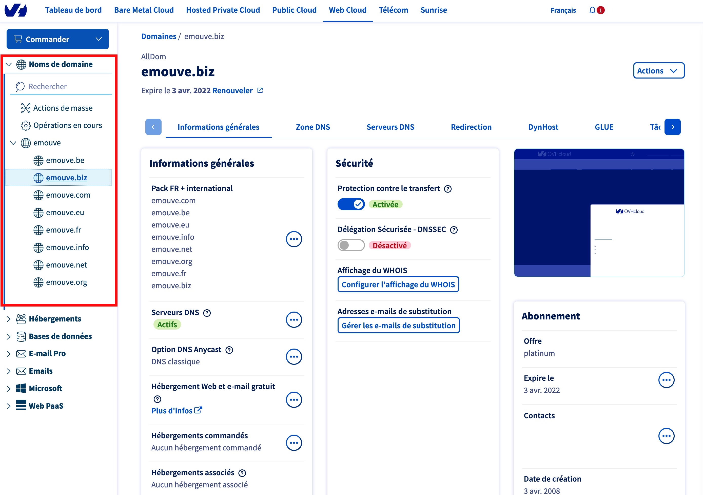
Task: Collapse the Noms de domaine section
Action: click(9, 64)
